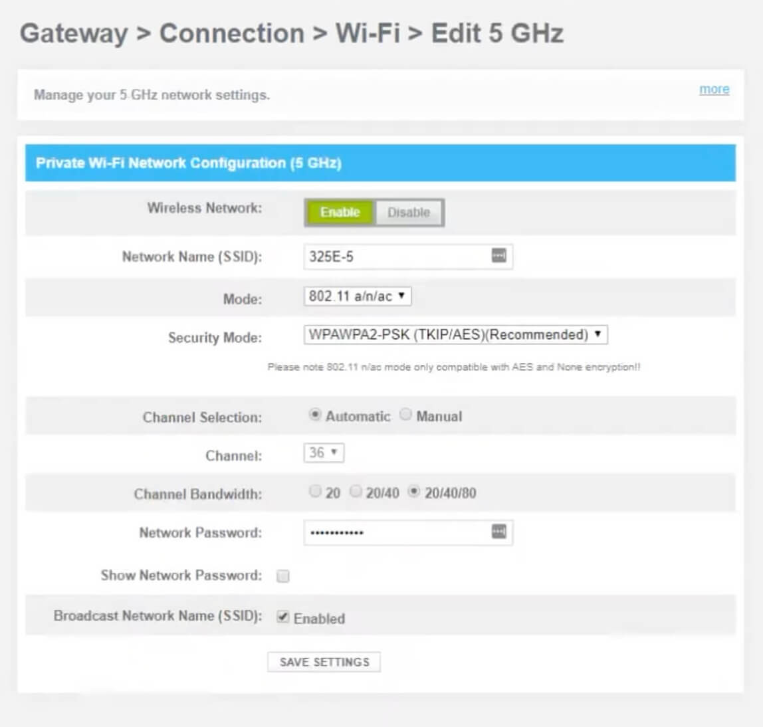Click Wi-Fi in the breadcrumb heading

tap(368, 33)
